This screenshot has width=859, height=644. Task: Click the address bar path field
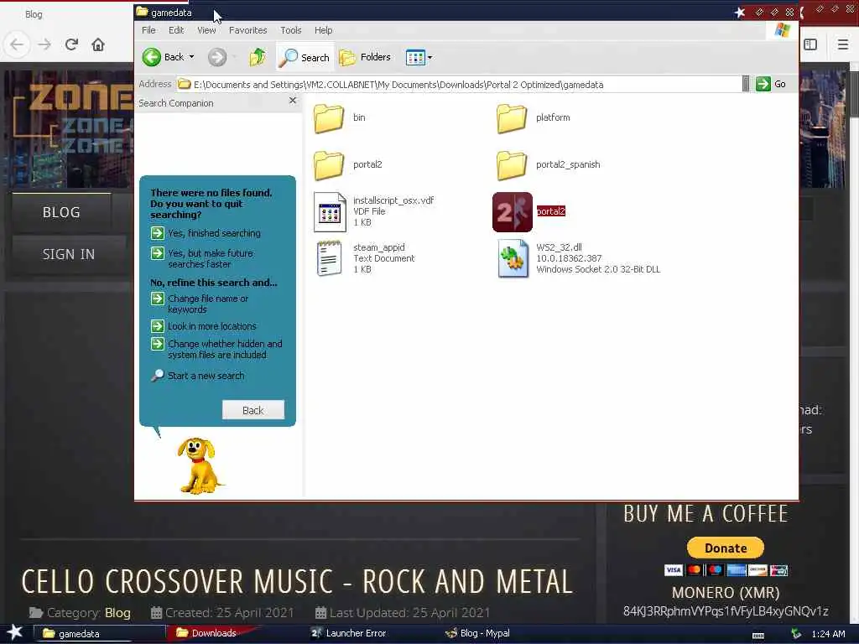click(459, 85)
